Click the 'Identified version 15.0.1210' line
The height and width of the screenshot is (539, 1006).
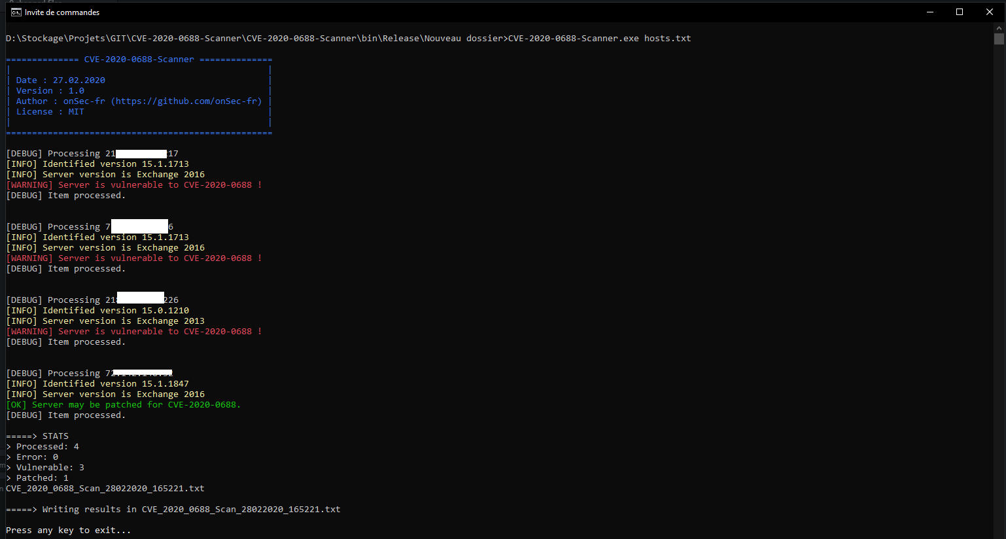point(97,311)
